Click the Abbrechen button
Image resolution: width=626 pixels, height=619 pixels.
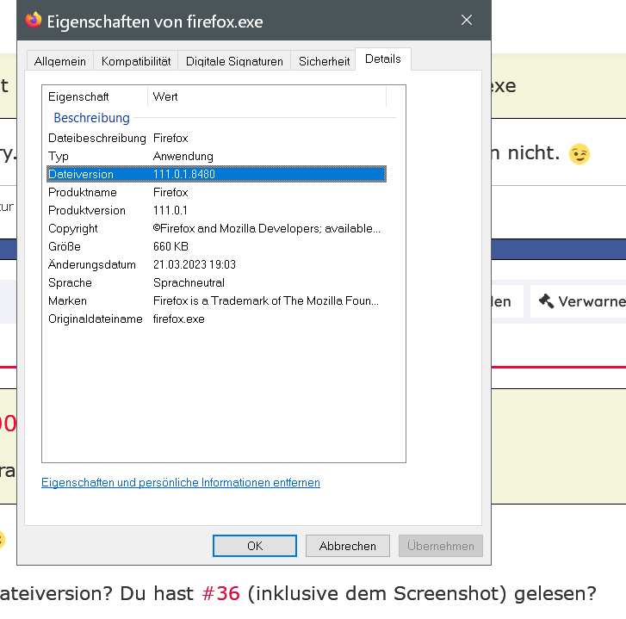[347, 546]
